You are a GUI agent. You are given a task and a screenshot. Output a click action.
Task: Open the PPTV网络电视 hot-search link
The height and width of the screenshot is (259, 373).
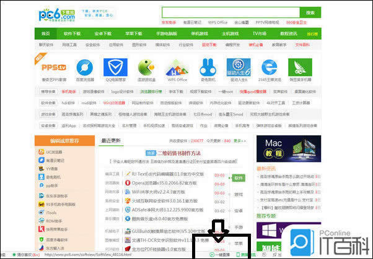[x=267, y=22]
